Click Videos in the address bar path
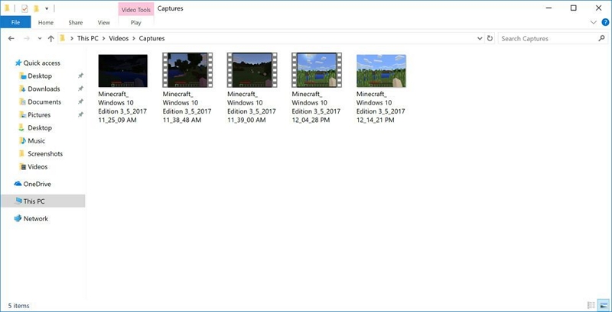612x312 pixels. click(x=119, y=38)
